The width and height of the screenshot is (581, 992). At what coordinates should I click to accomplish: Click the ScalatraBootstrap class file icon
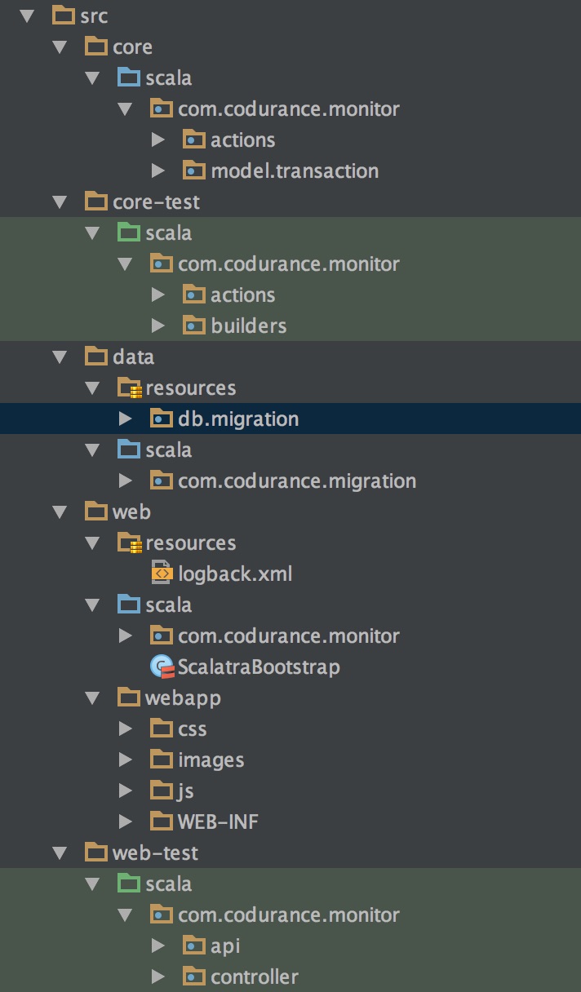coord(162,667)
